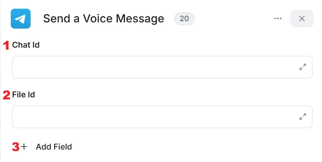Viewport: 322px width, 162px height.
Task: Focus the Chat Id input box
Action: 162,67
